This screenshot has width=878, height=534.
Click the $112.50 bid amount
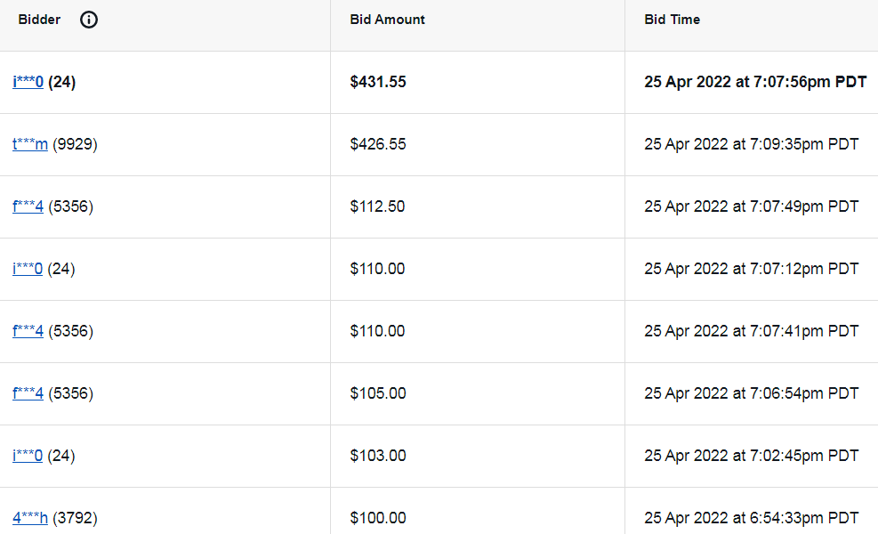pos(377,206)
